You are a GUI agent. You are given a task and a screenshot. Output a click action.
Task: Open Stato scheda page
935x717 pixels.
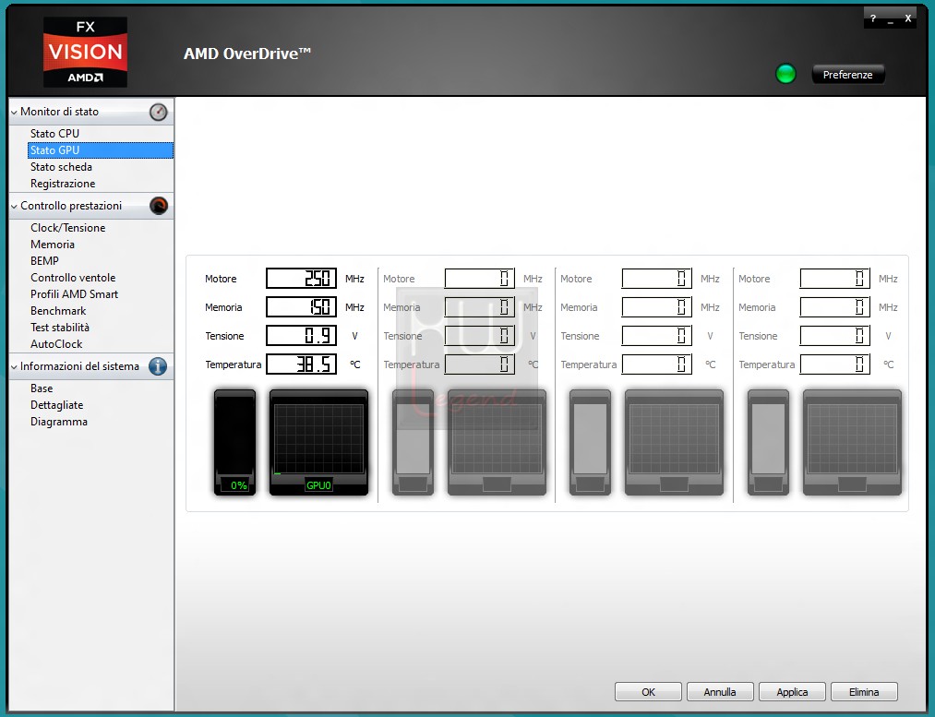coord(62,167)
